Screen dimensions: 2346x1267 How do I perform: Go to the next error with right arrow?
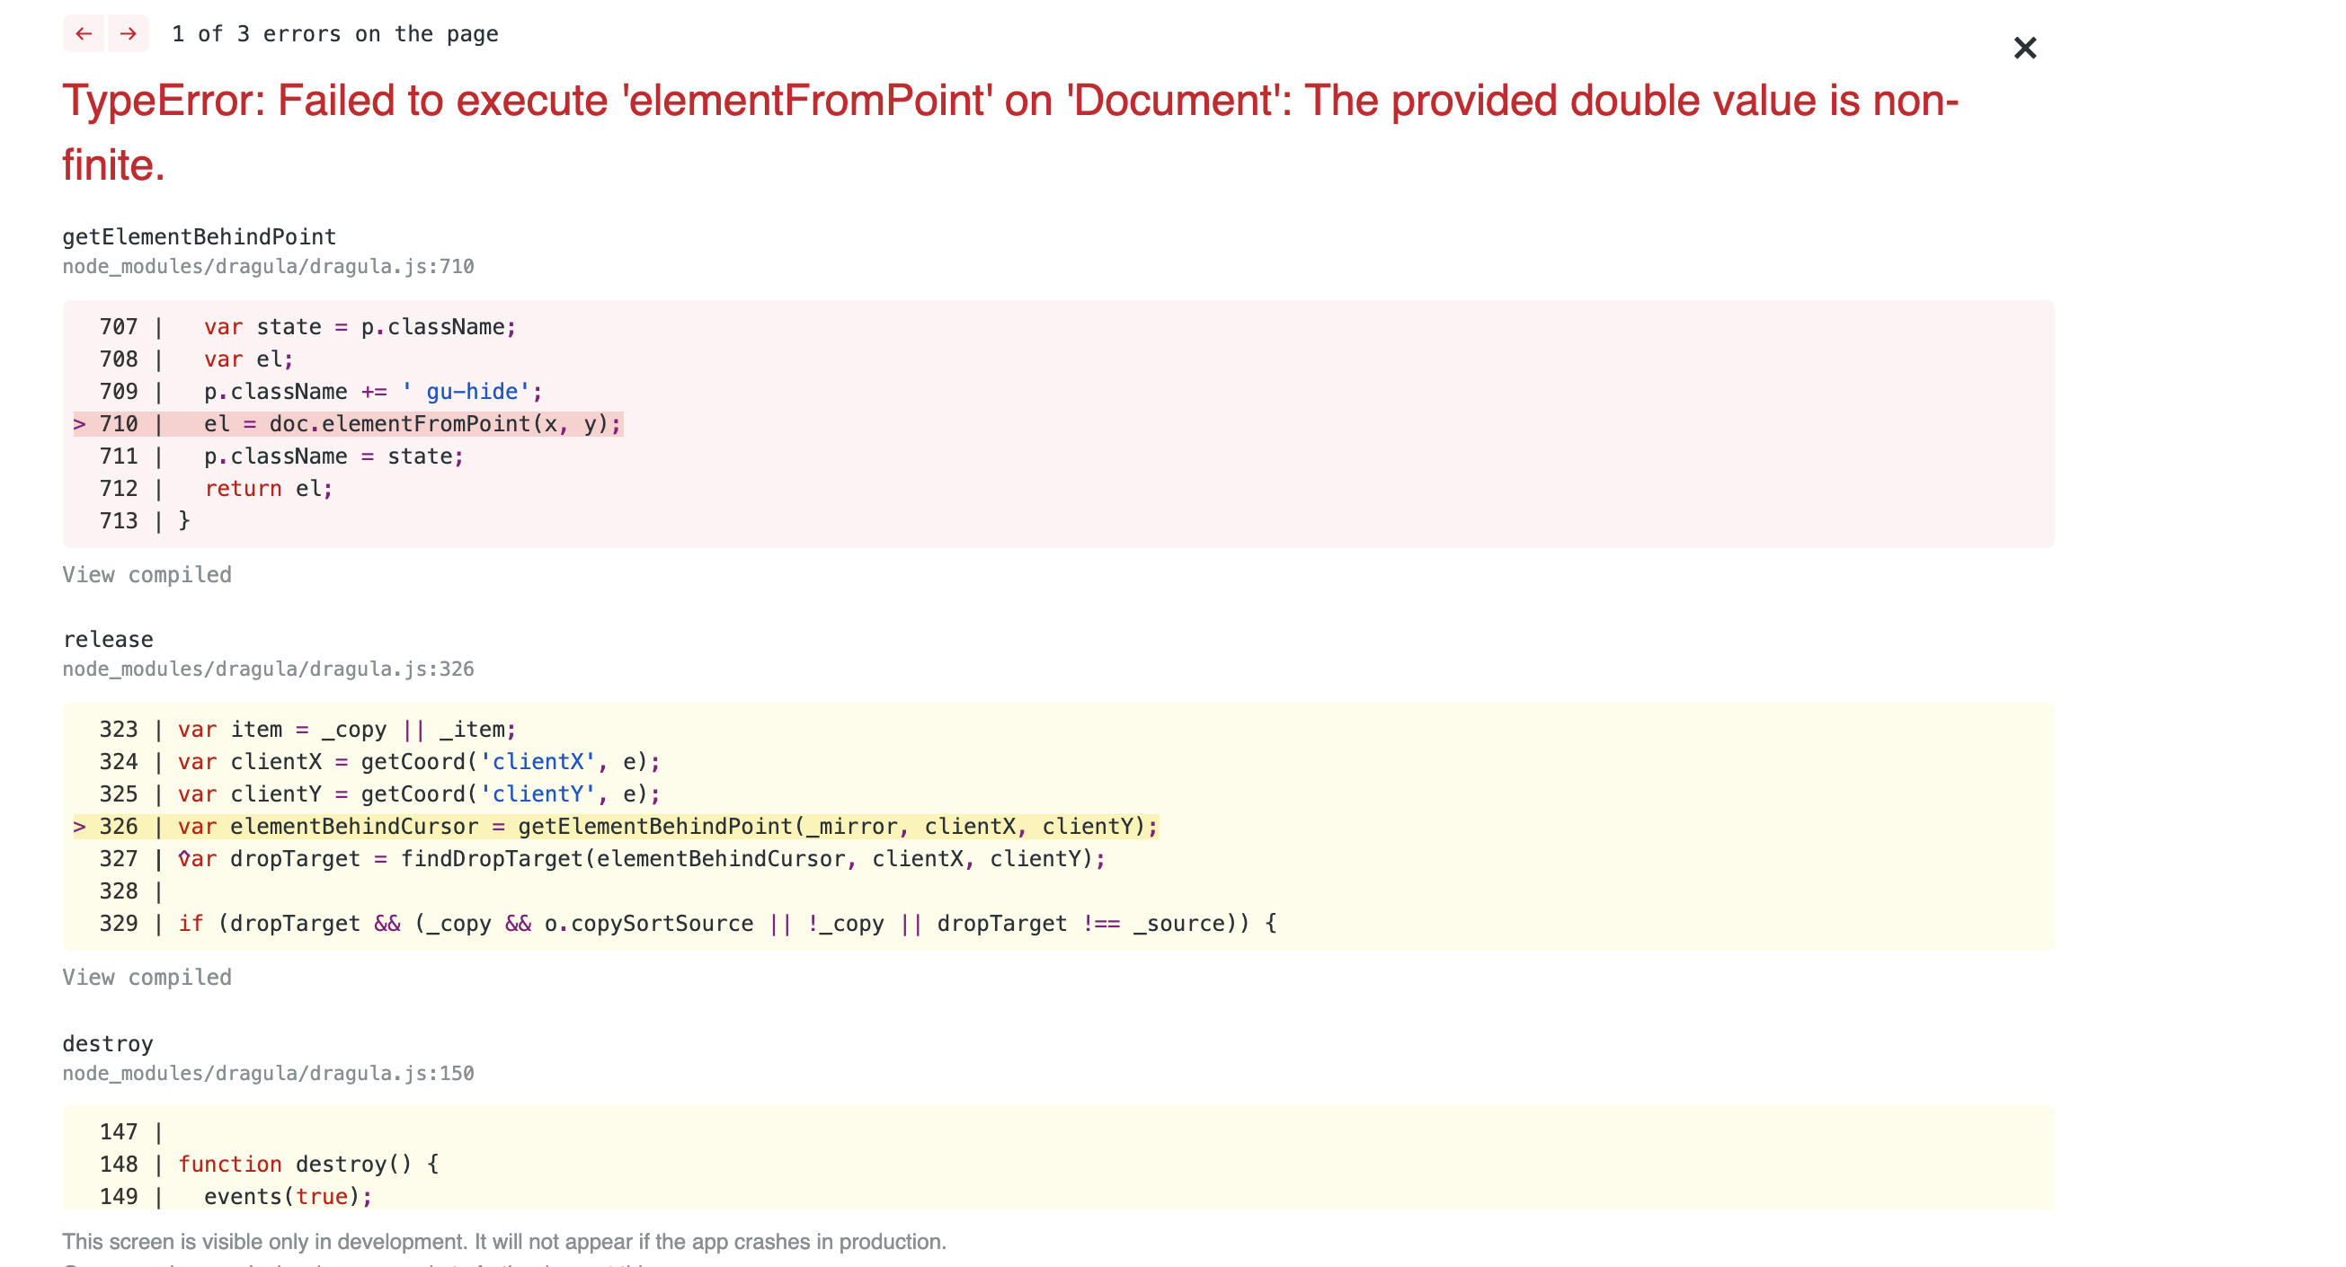coord(129,33)
